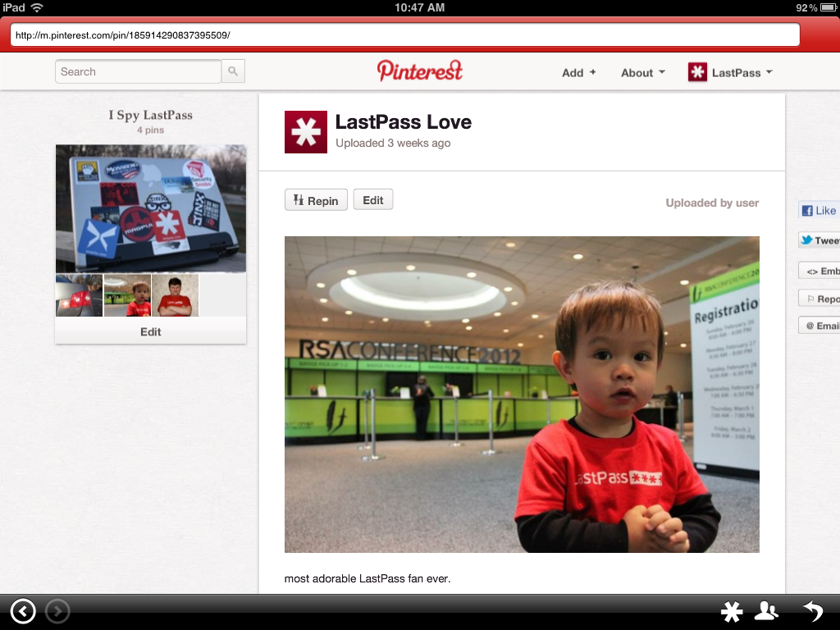The height and width of the screenshot is (630, 840).
Task: Click 'Uploaded 3 weeks ago' text
Action: pyautogui.click(x=393, y=143)
